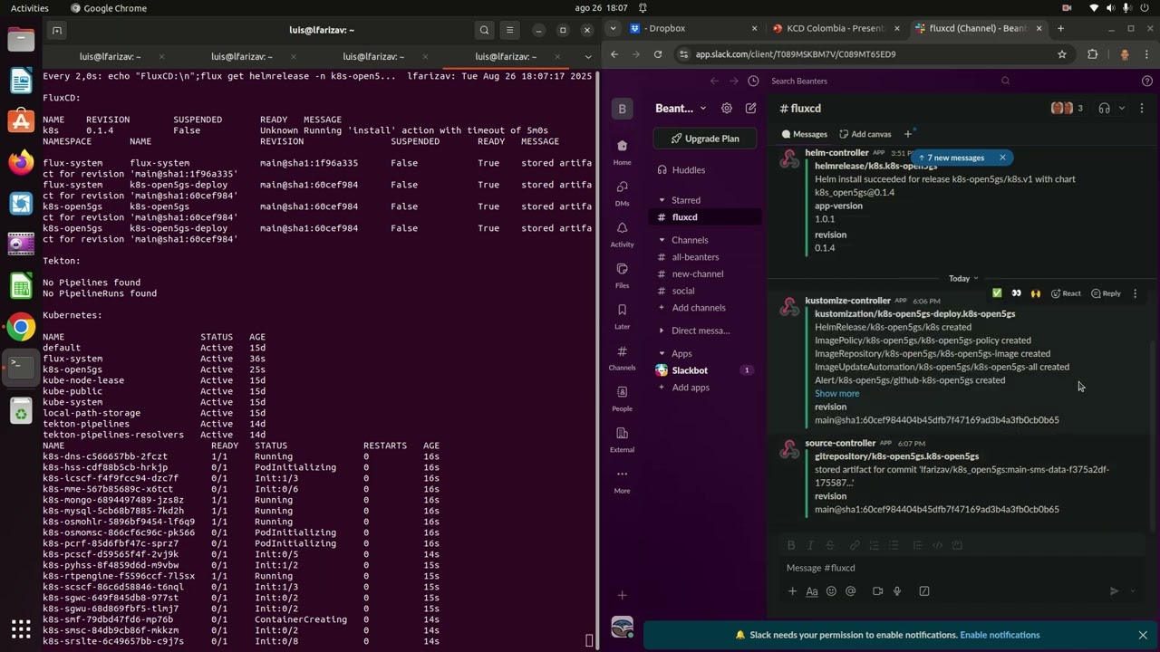Jump to 7 new messages

tap(951, 158)
